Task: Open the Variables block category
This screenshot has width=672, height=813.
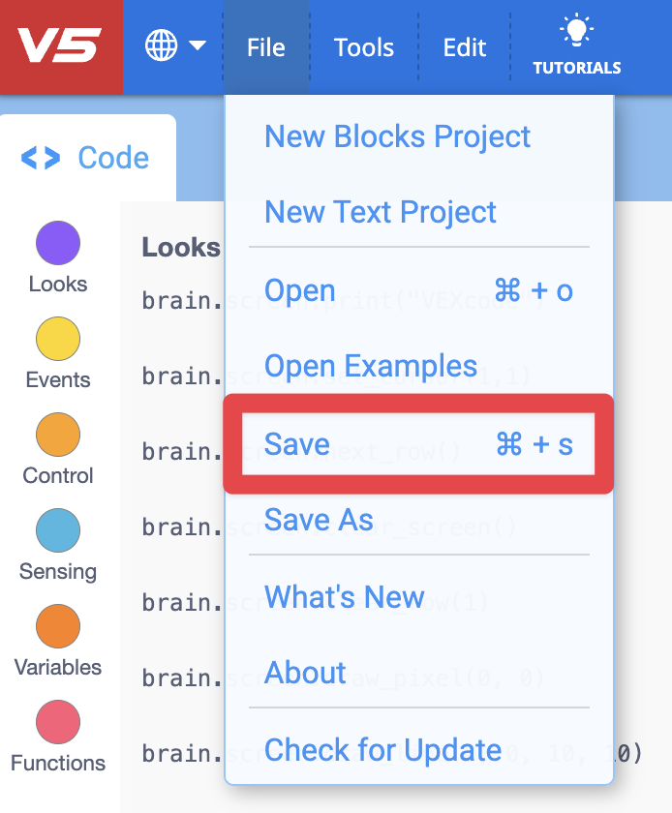Action: tap(57, 638)
